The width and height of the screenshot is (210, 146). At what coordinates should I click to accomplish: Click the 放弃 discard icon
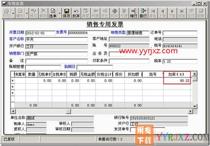76,13
